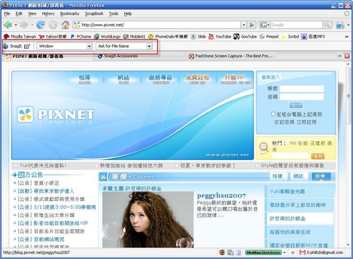
Task: Open the YouTube bookmark
Action: coord(219,36)
